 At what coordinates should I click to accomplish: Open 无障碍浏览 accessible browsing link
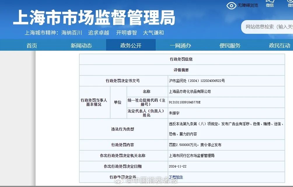(x=248, y=6)
